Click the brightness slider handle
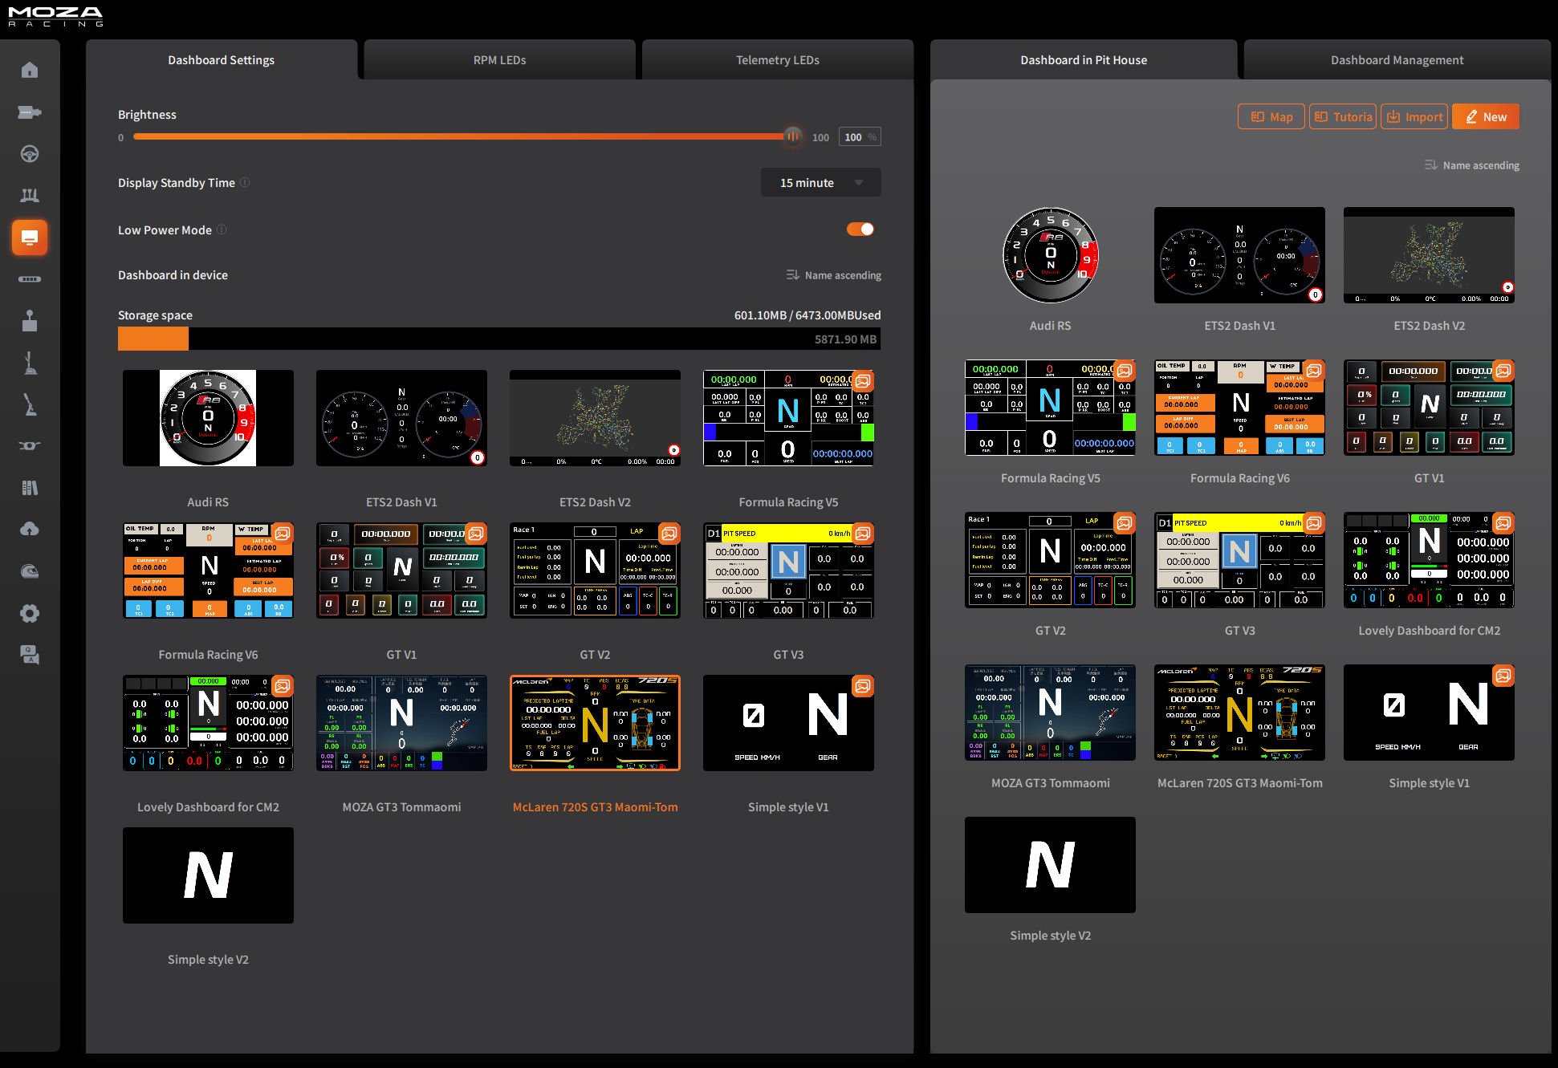The image size is (1558, 1068). pos(792,136)
